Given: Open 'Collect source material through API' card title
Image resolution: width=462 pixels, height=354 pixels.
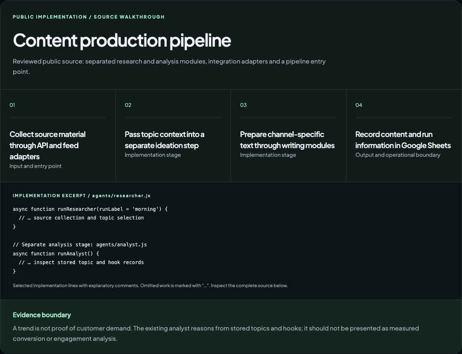Looking at the screenshot, I should point(47,145).
